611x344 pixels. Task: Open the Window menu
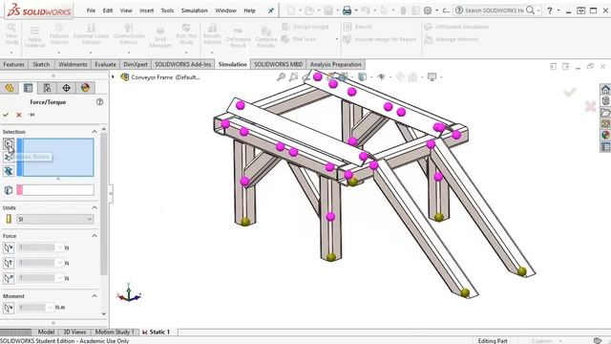(x=225, y=11)
